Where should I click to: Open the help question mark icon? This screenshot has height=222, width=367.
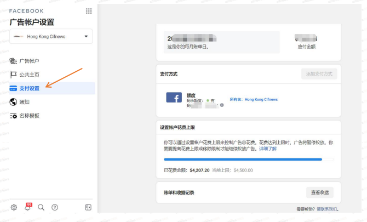point(55,207)
